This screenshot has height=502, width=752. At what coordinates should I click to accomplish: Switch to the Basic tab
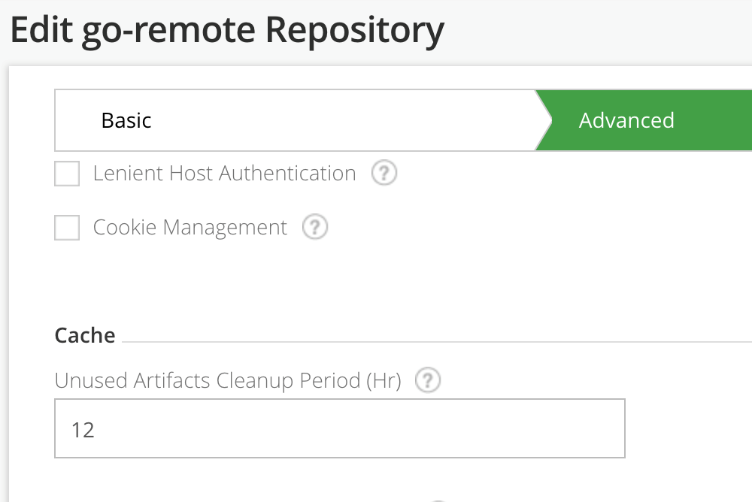(126, 120)
